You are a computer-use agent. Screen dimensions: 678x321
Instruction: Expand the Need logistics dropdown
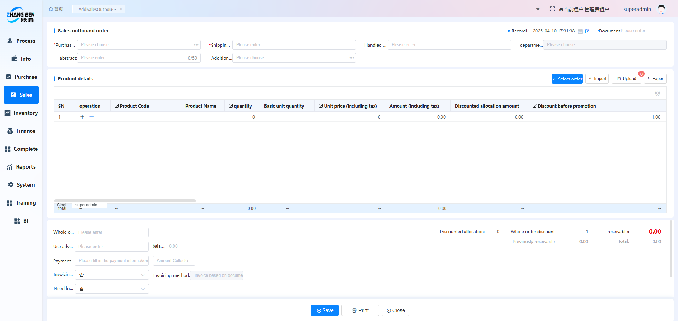112,289
